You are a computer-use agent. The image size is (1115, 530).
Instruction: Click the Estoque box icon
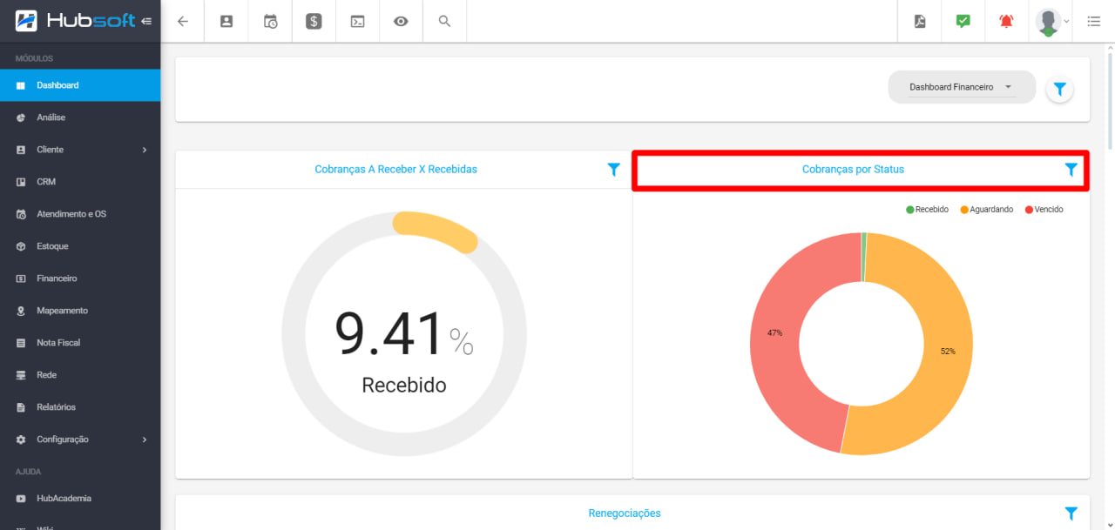click(x=21, y=246)
